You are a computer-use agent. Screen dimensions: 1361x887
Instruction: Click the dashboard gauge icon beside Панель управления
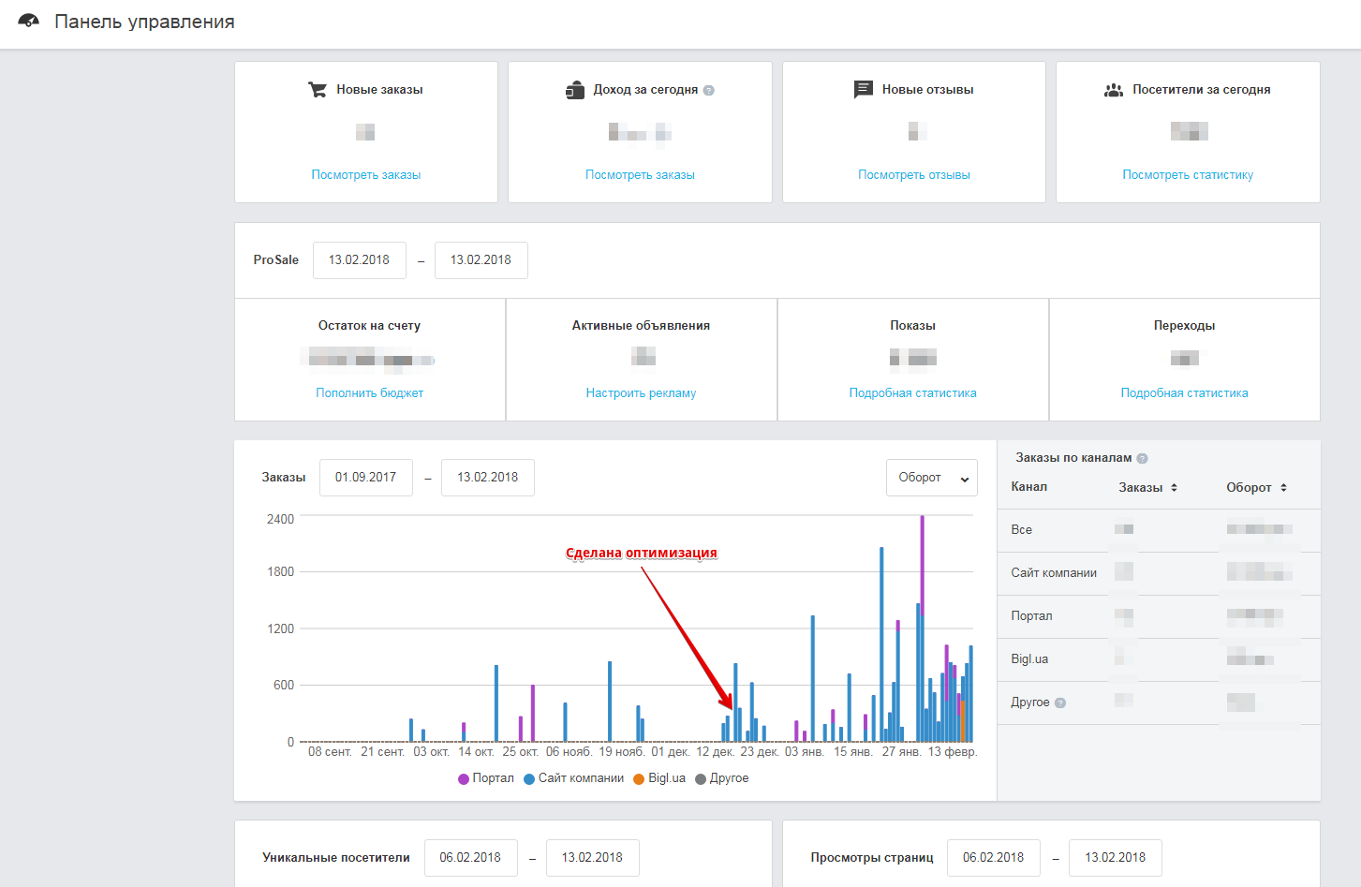(29, 21)
